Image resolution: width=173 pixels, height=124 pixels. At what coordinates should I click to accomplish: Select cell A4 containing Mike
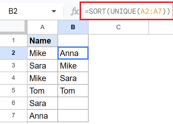pos(43,78)
